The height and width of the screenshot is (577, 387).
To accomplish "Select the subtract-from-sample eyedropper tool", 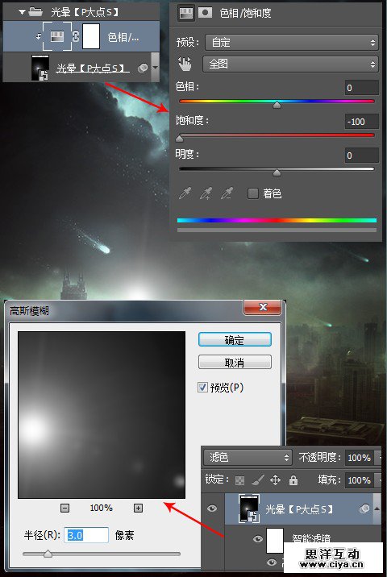I will 227,193.
